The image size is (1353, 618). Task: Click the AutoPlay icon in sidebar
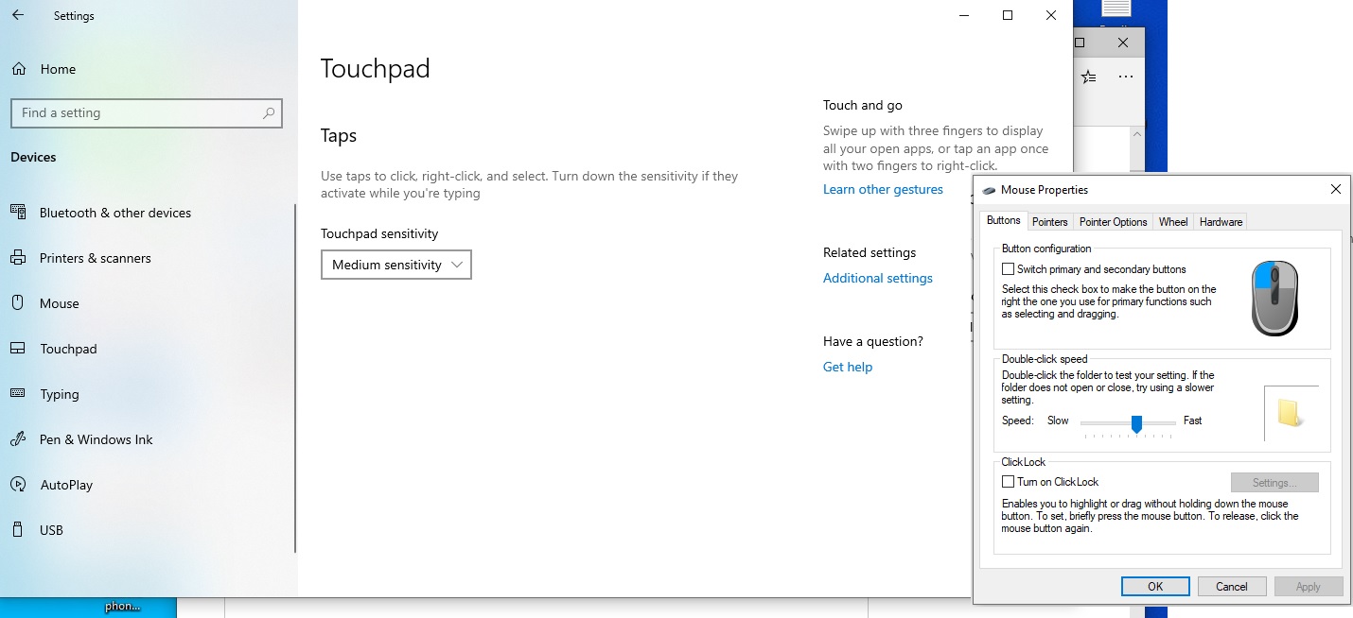[18, 485]
